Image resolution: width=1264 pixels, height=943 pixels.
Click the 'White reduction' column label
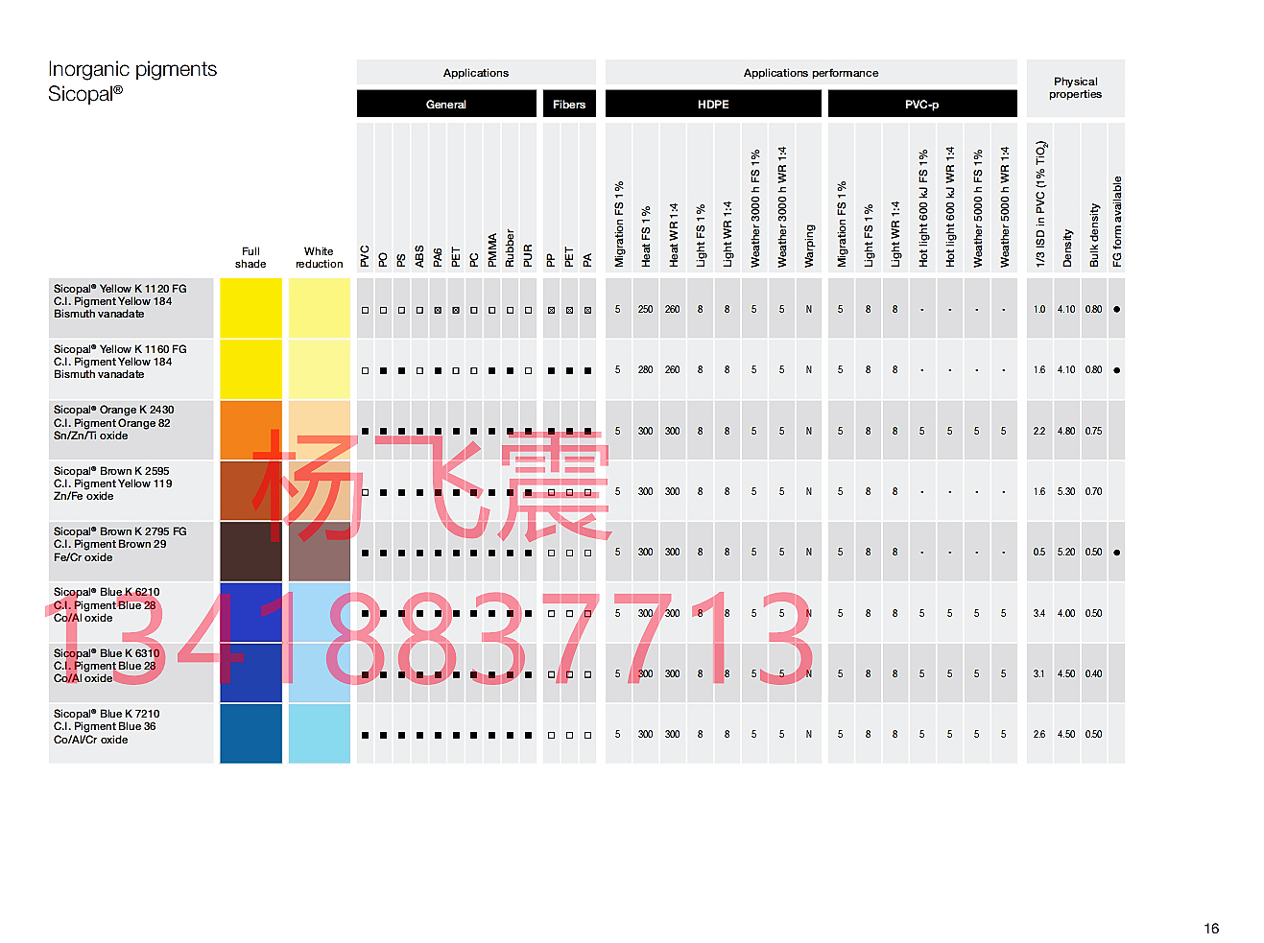[320, 258]
